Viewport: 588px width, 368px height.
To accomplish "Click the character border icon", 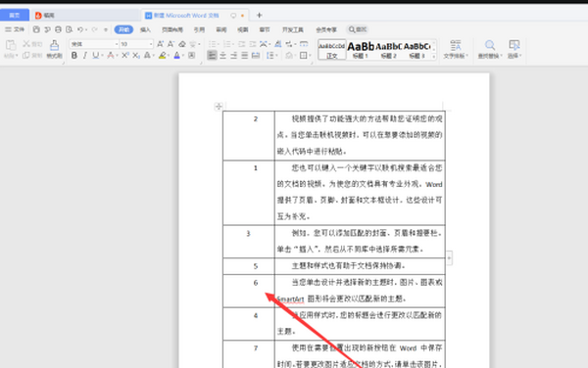I will pos(192,56).
